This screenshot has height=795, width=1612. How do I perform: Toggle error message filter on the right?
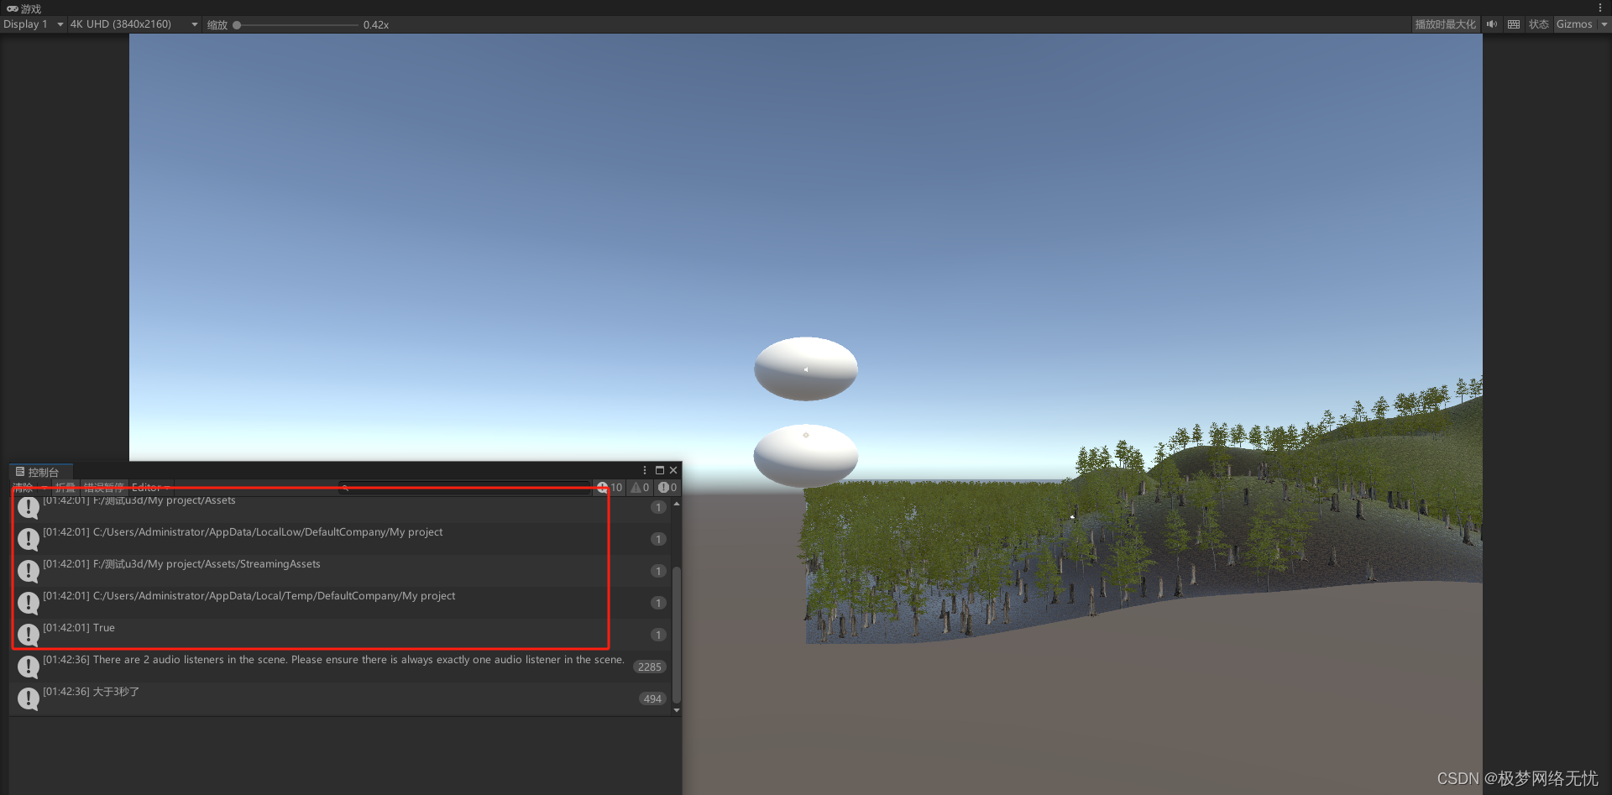coord(667,488)
